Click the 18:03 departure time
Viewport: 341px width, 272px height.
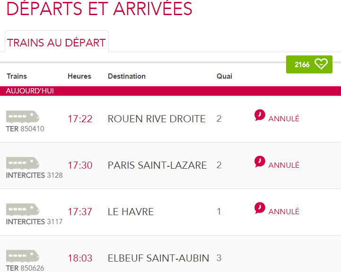80,258
